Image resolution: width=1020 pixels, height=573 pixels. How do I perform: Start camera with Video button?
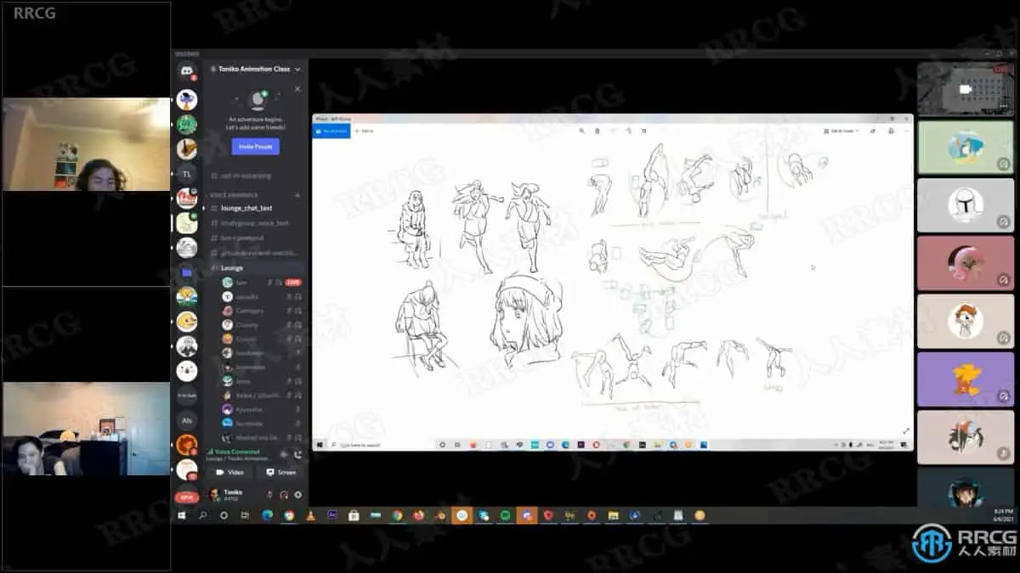coord(230,472)
